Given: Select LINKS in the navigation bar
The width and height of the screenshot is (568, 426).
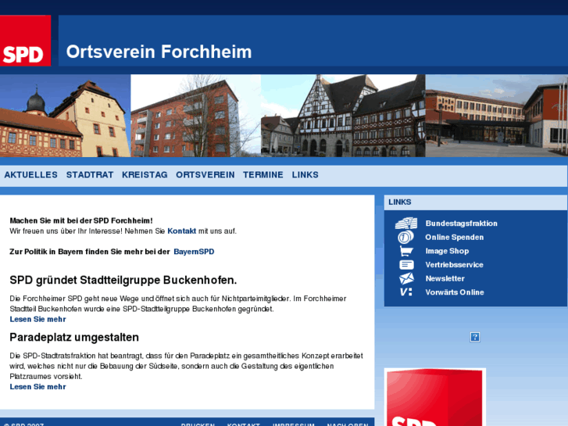Looking at the screenshot, I should [x=305, y=175].
